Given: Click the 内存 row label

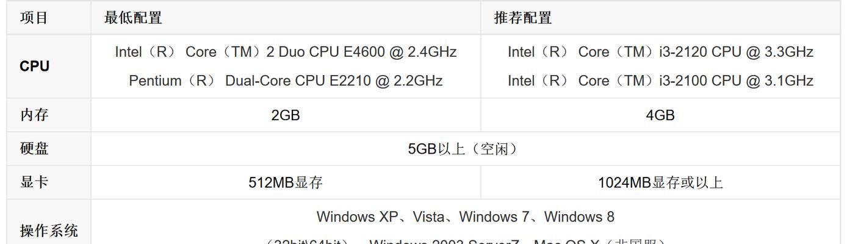Looking at the screenshot, I should pyautogui.click(x=34, y=115).
